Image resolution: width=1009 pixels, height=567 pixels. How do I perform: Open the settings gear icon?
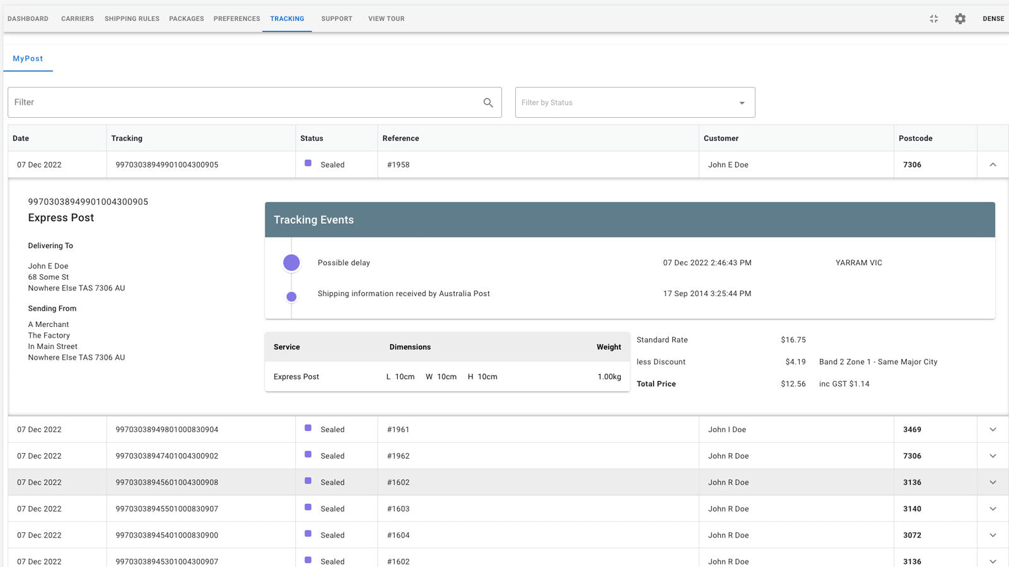(960, 19)
